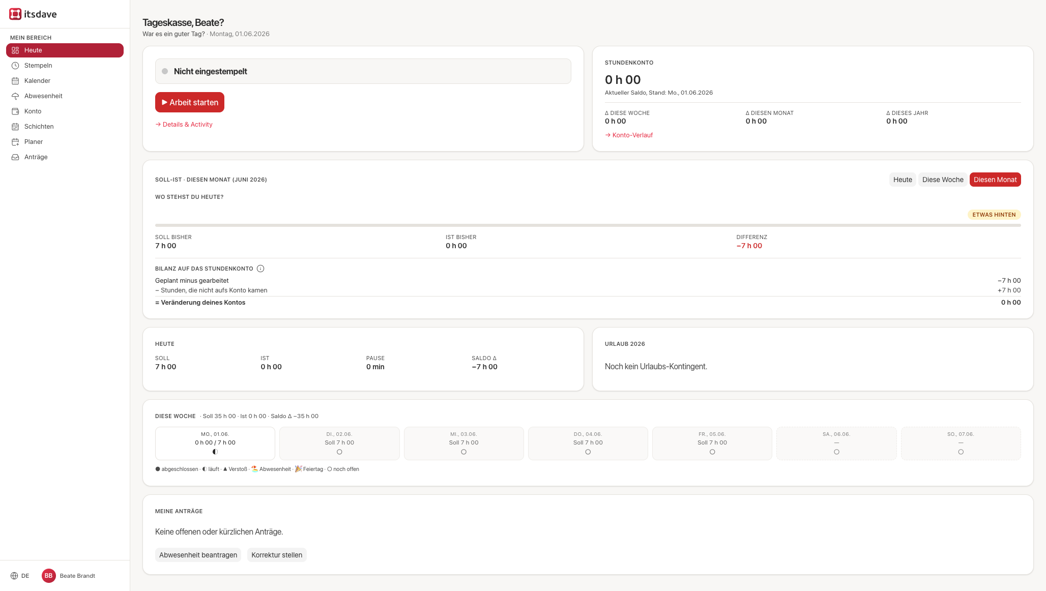Image resolution: width=1046 pixels, height=591 pixels.
Task: Select the Fr., 05.06. day card
Action: click(712, 444)
